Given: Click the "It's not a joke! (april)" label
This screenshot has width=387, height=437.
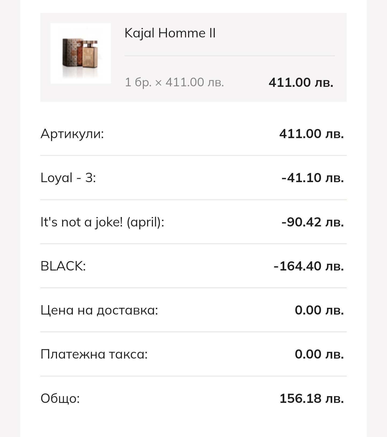Looking at the screenshot, I should coord(102,222).
